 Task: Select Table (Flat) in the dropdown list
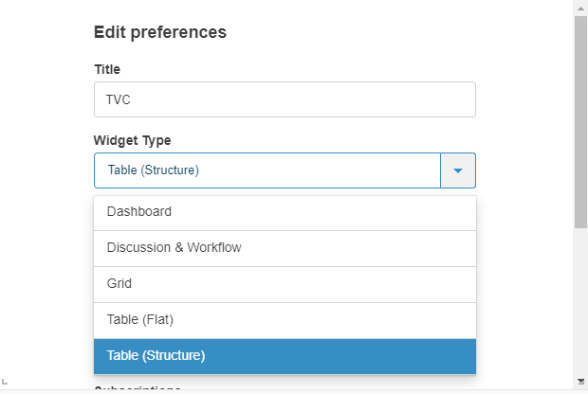point(285,320)
